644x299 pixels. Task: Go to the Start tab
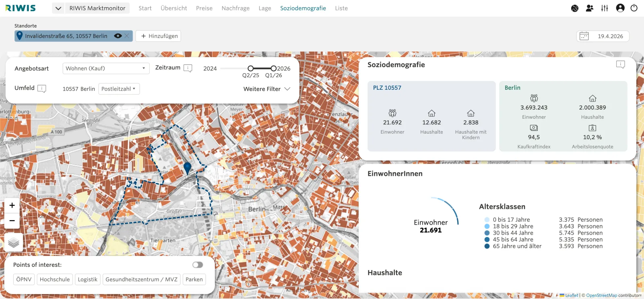(145, 8)
